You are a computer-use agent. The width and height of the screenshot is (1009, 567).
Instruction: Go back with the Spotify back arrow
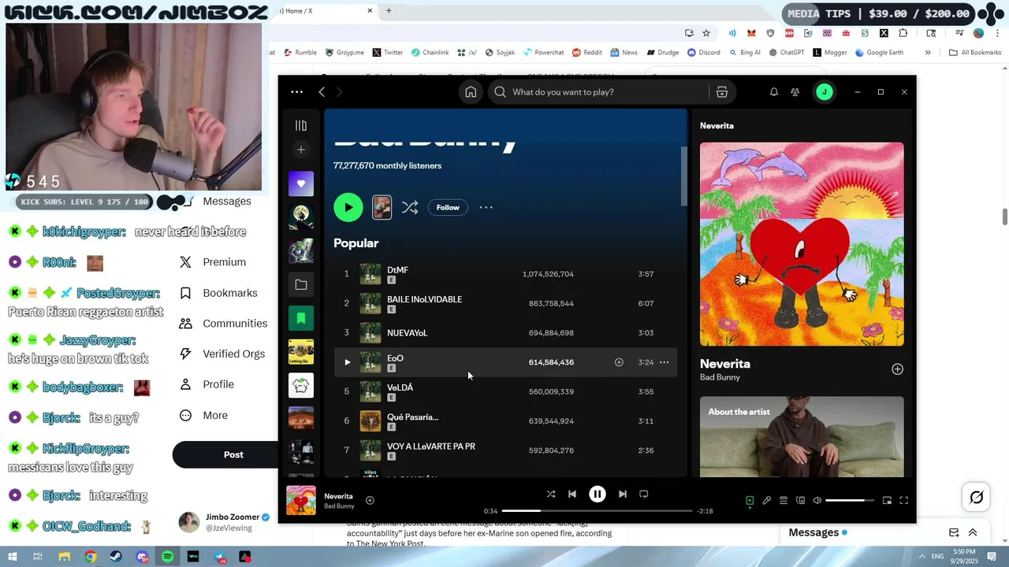tap(322, 92)
